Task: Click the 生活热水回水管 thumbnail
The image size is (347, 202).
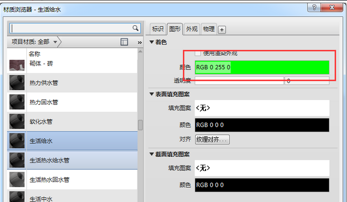Action: point(17,179)
